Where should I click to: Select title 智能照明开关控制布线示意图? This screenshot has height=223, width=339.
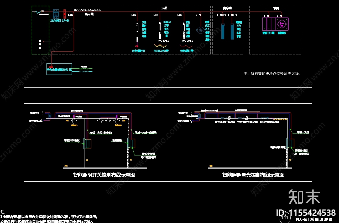pyautogui.click(x=104, y=175)
